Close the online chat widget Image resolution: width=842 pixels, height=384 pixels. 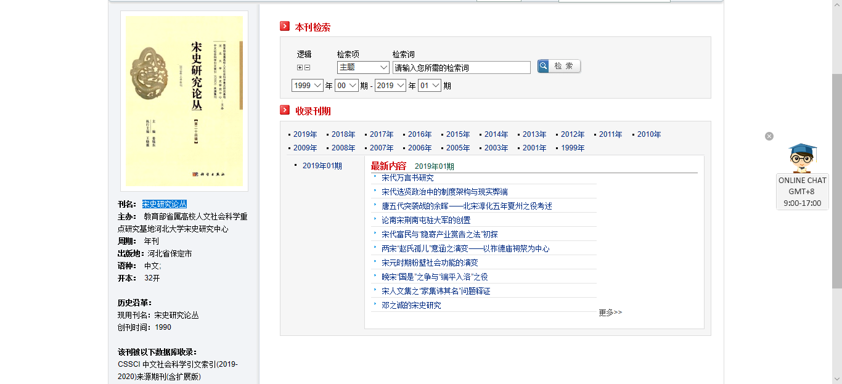[769, 136]
